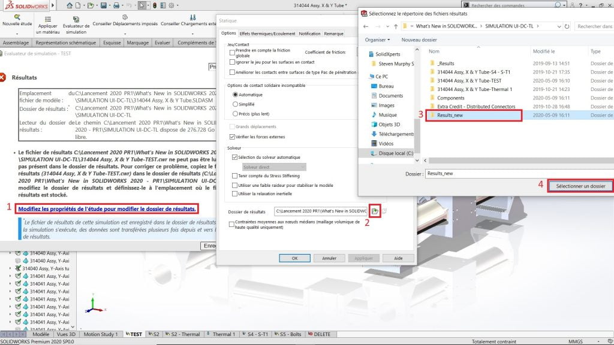Click Nouveau dossier in folder dialog
This screenshot has height=345, width=614.
419,40
